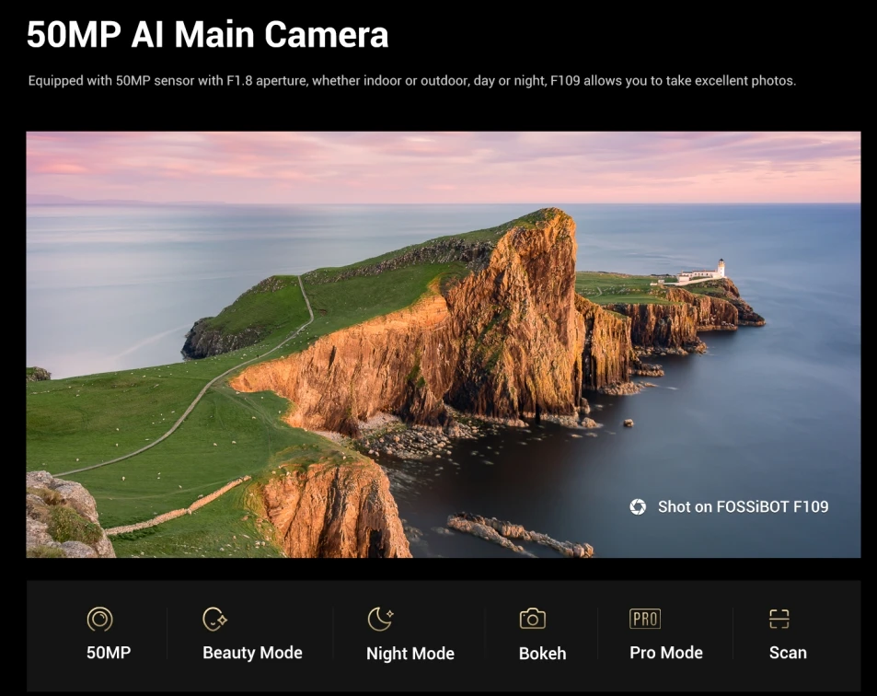The width and height of the screenshot is (877, 696).
Task: Click the PRO mode icon
Action: [x=645, y=619]
